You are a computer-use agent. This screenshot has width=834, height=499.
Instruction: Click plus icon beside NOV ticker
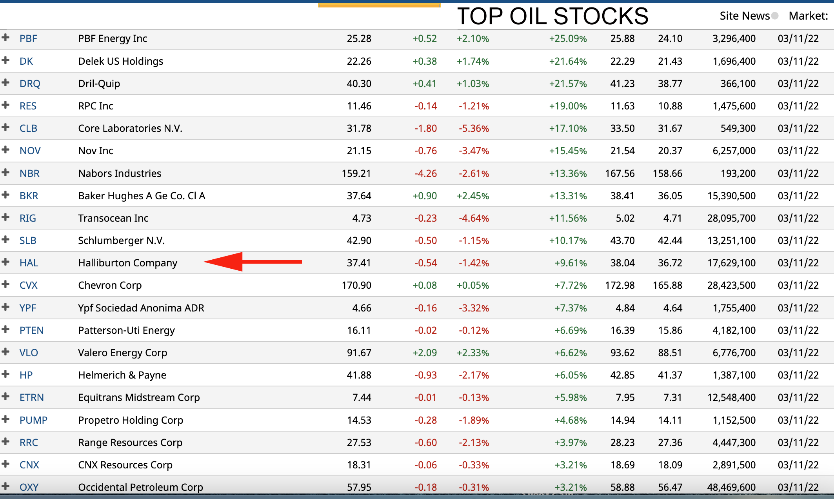click(x=5, y=149)
